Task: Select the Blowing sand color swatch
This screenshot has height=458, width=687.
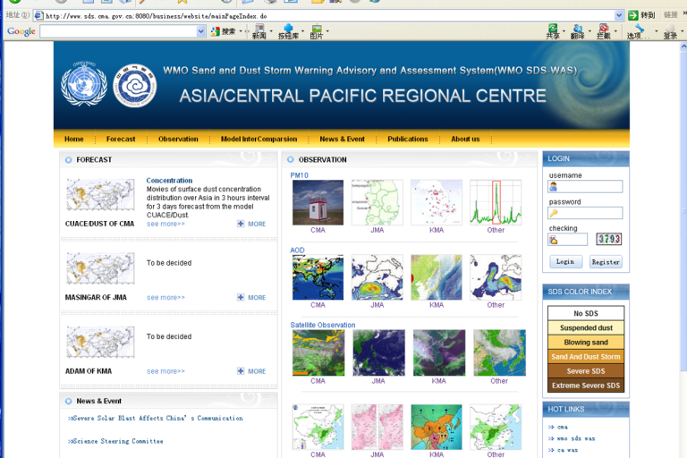Action: tap(586, 343)
